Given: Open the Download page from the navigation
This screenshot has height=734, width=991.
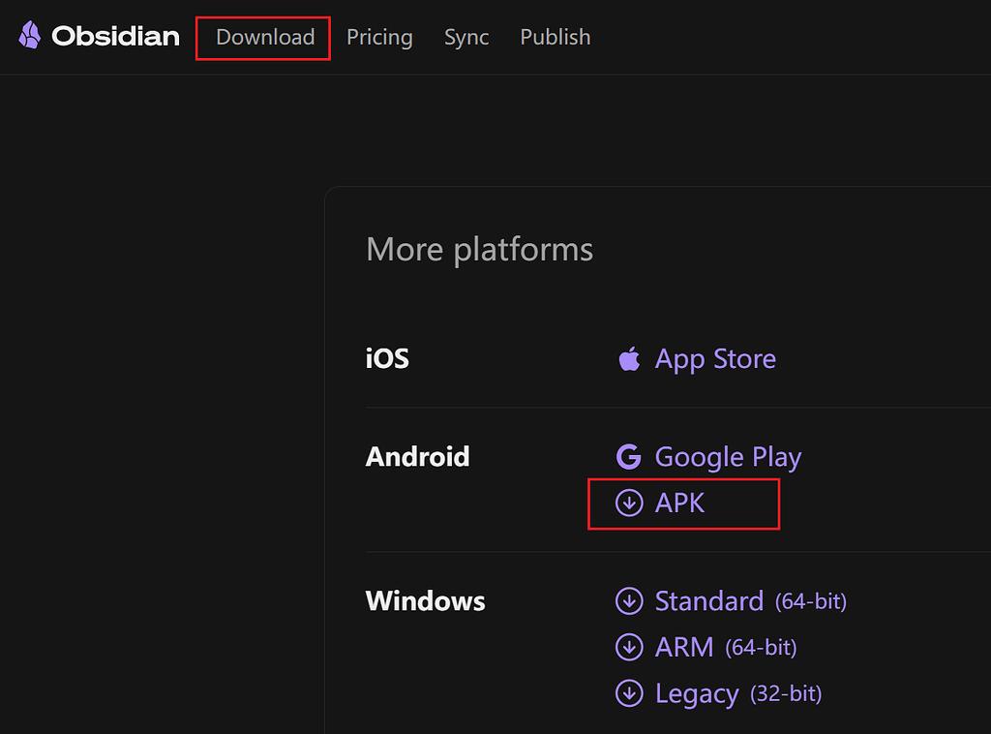Looking at the screenshot, I should (262, 38).
